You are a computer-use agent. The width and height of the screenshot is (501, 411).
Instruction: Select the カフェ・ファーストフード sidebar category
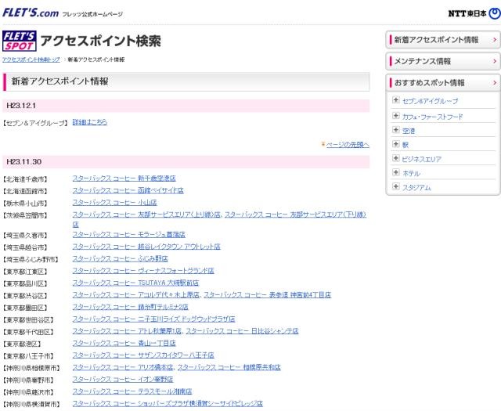[x=432, y=117]
